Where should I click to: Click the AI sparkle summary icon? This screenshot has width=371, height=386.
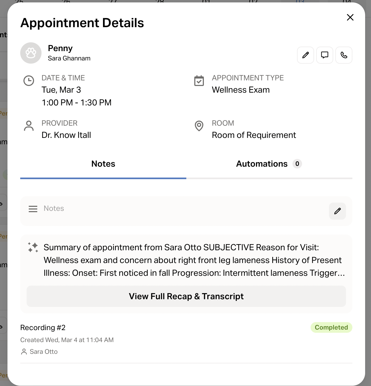point(33,247)
